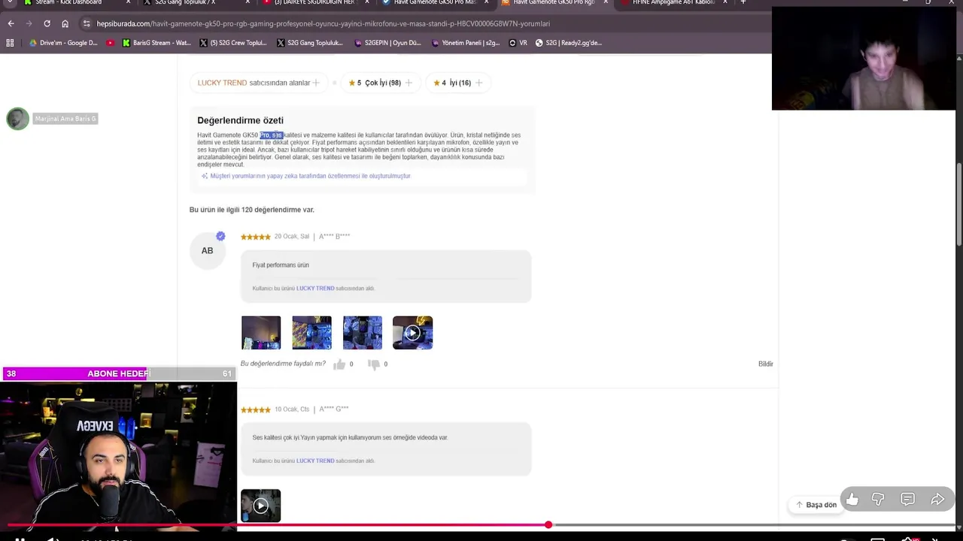This screenshot has width=963, height=541.
Task: Open the VR bookmark
Action: (x=518, y=43)
